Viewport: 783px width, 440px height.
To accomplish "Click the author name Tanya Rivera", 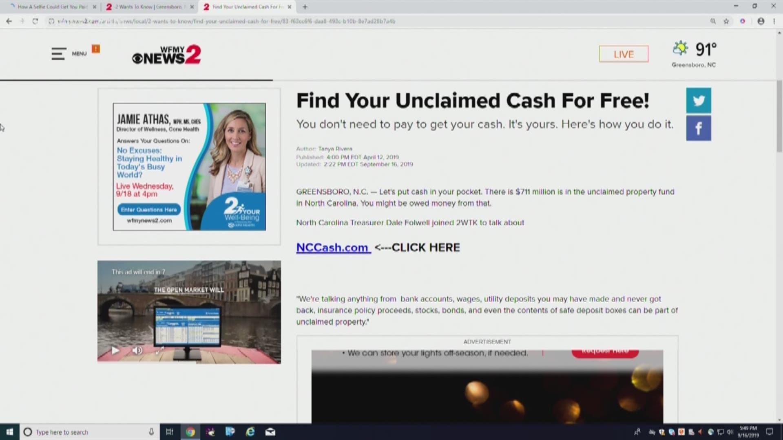I will [335, 149].
